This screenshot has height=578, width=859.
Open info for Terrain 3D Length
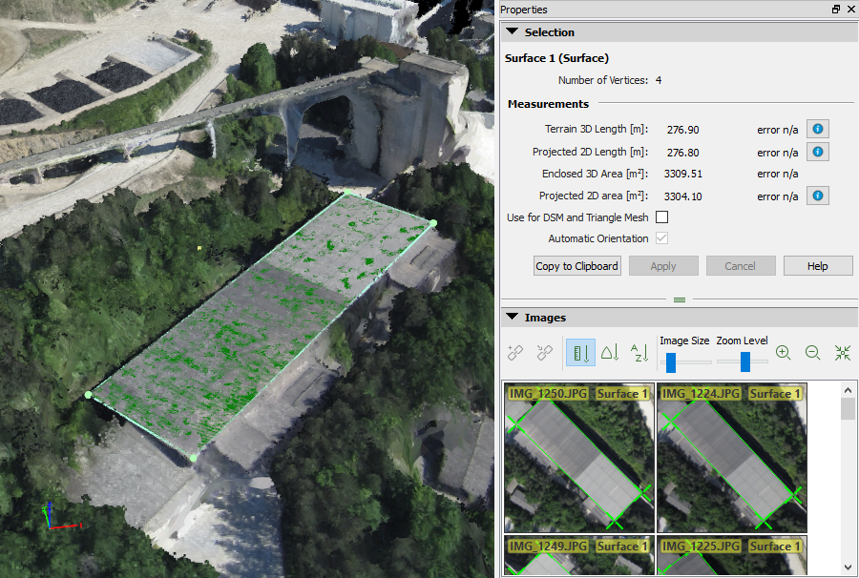coord(818,130)
